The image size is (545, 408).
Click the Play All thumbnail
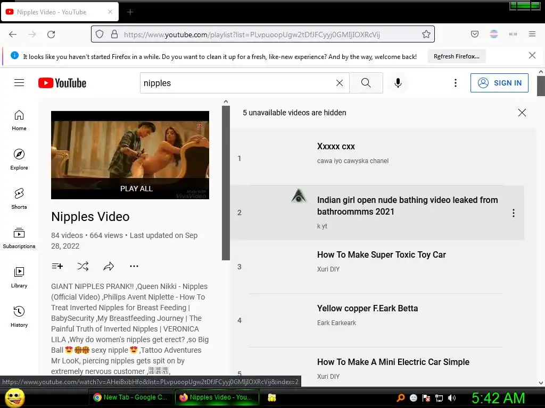(130, 155)
